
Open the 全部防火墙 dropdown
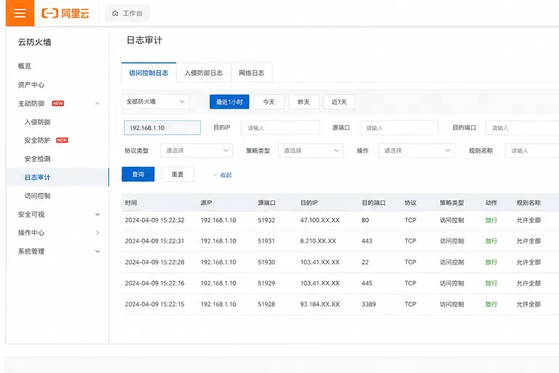click(155, 102)
